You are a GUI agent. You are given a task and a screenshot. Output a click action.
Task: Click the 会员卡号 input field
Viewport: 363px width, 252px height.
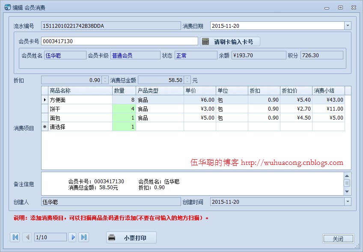coord(119,41)
